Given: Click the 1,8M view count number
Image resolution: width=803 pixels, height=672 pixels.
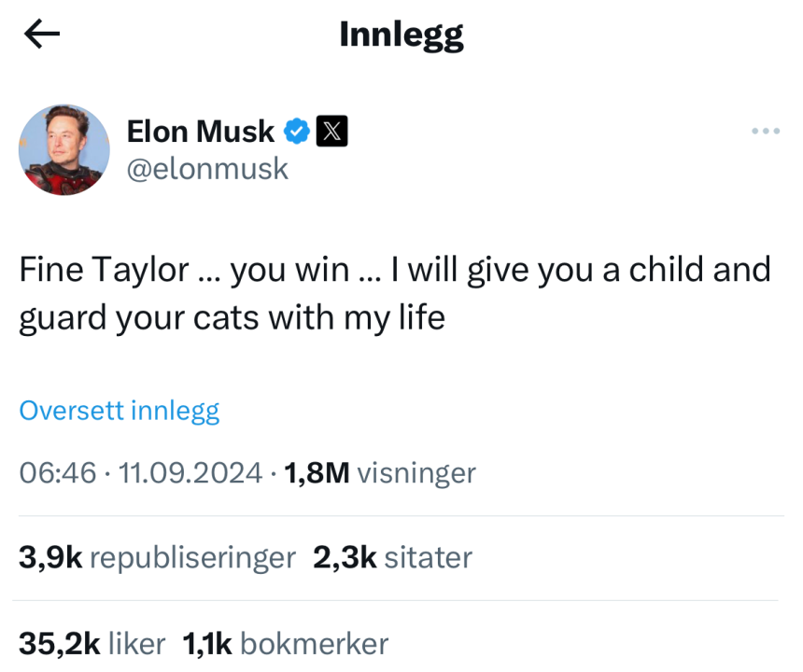Looking at the screenshot, I should pos(317,473).
